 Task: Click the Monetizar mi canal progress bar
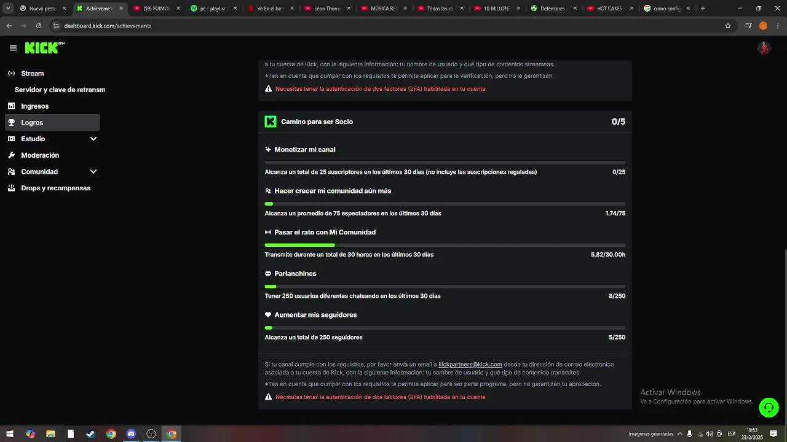445,163
